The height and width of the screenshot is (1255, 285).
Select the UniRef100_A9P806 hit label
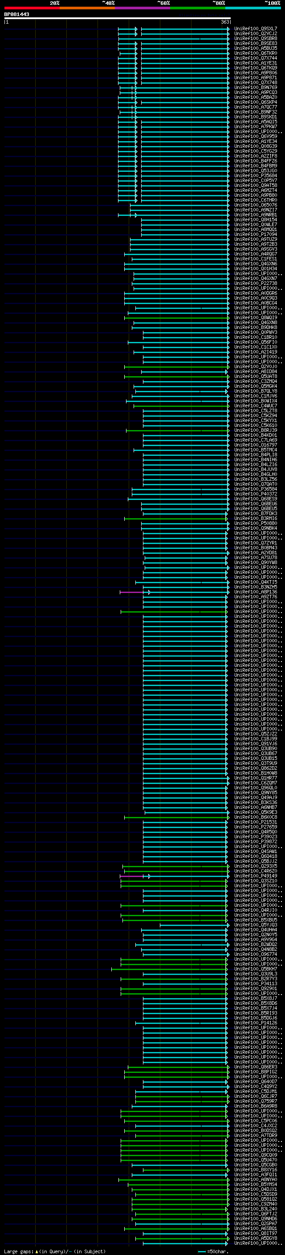(x=255, y=73)
